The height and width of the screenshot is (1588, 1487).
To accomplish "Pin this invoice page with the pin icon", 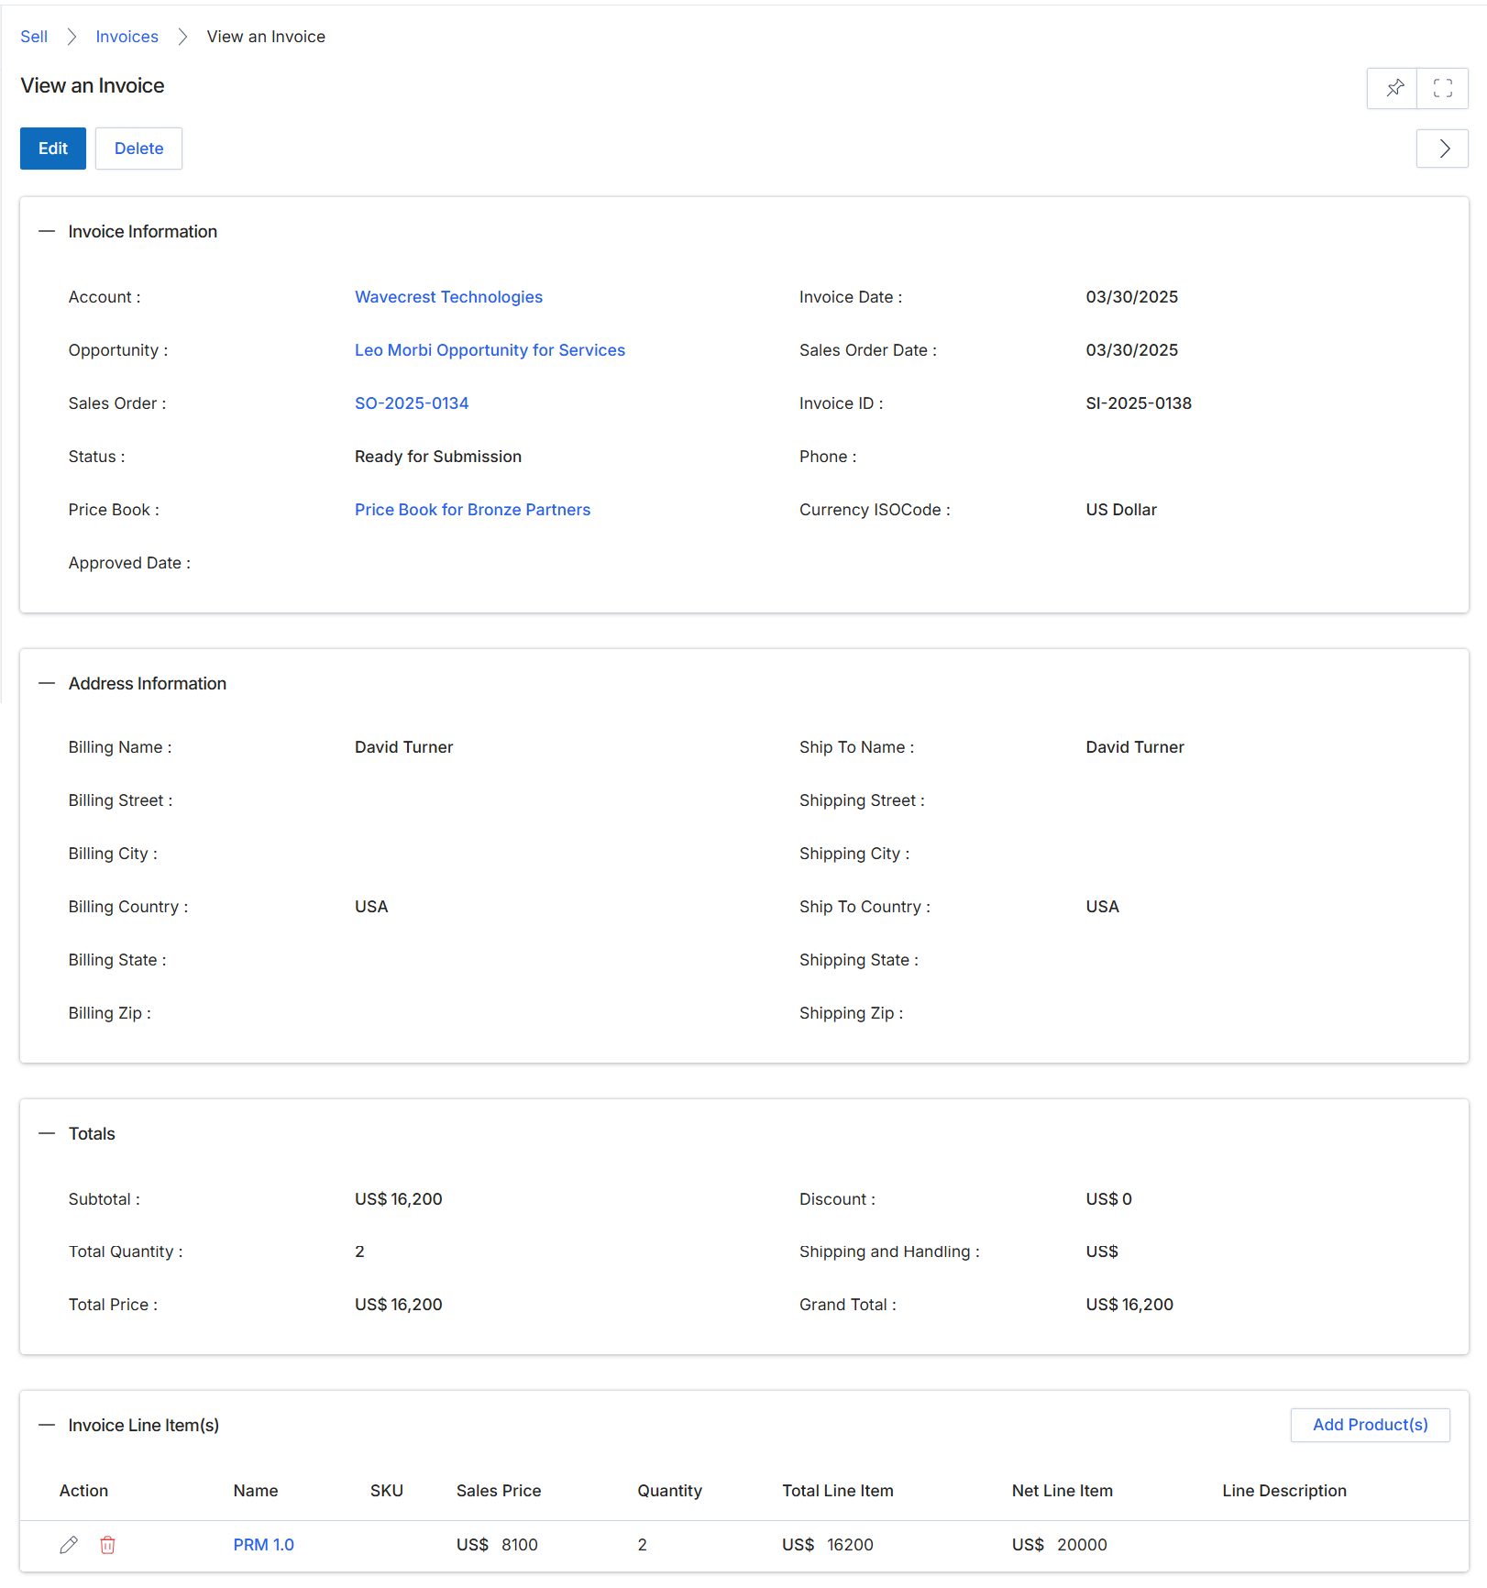I will click(x=1393, y=88).
